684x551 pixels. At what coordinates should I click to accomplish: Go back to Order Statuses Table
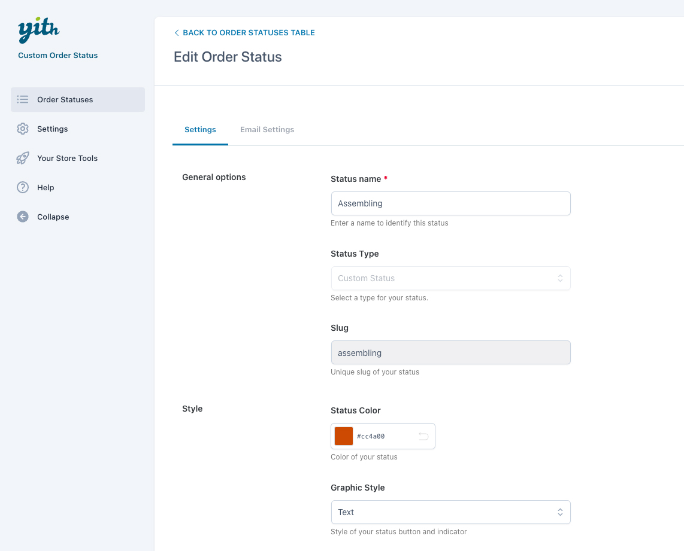pyautogui.click(x=249, y=33)
